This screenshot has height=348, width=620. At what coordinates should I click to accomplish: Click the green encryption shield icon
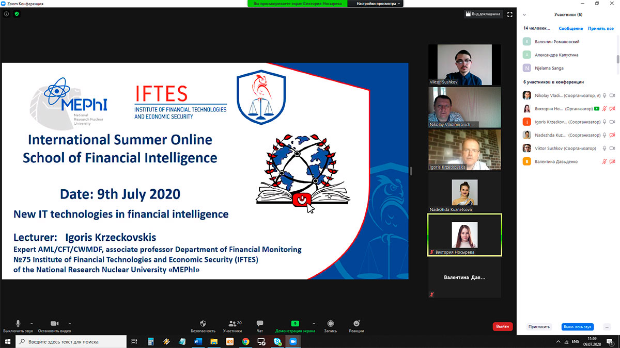click(x=17, y=14)
